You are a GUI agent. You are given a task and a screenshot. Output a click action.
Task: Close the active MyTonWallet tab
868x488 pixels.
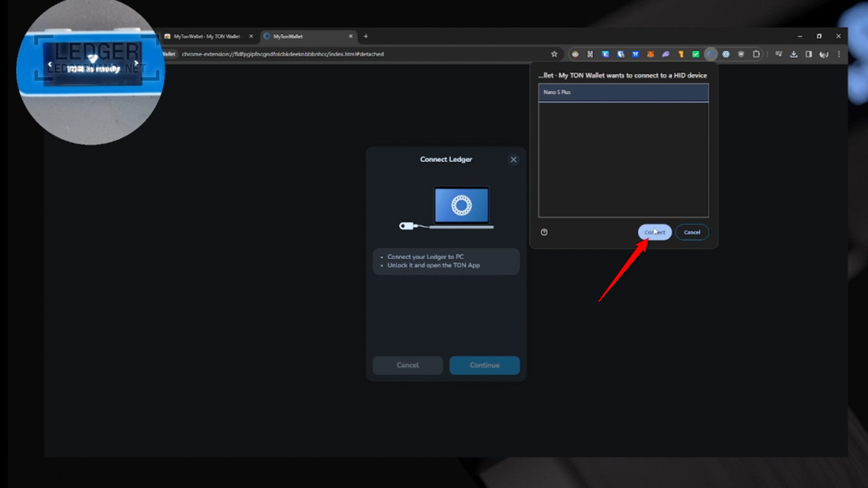[351, 36]
